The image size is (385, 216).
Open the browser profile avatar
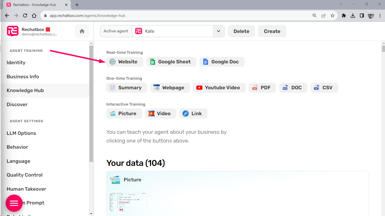coord(371,16)
